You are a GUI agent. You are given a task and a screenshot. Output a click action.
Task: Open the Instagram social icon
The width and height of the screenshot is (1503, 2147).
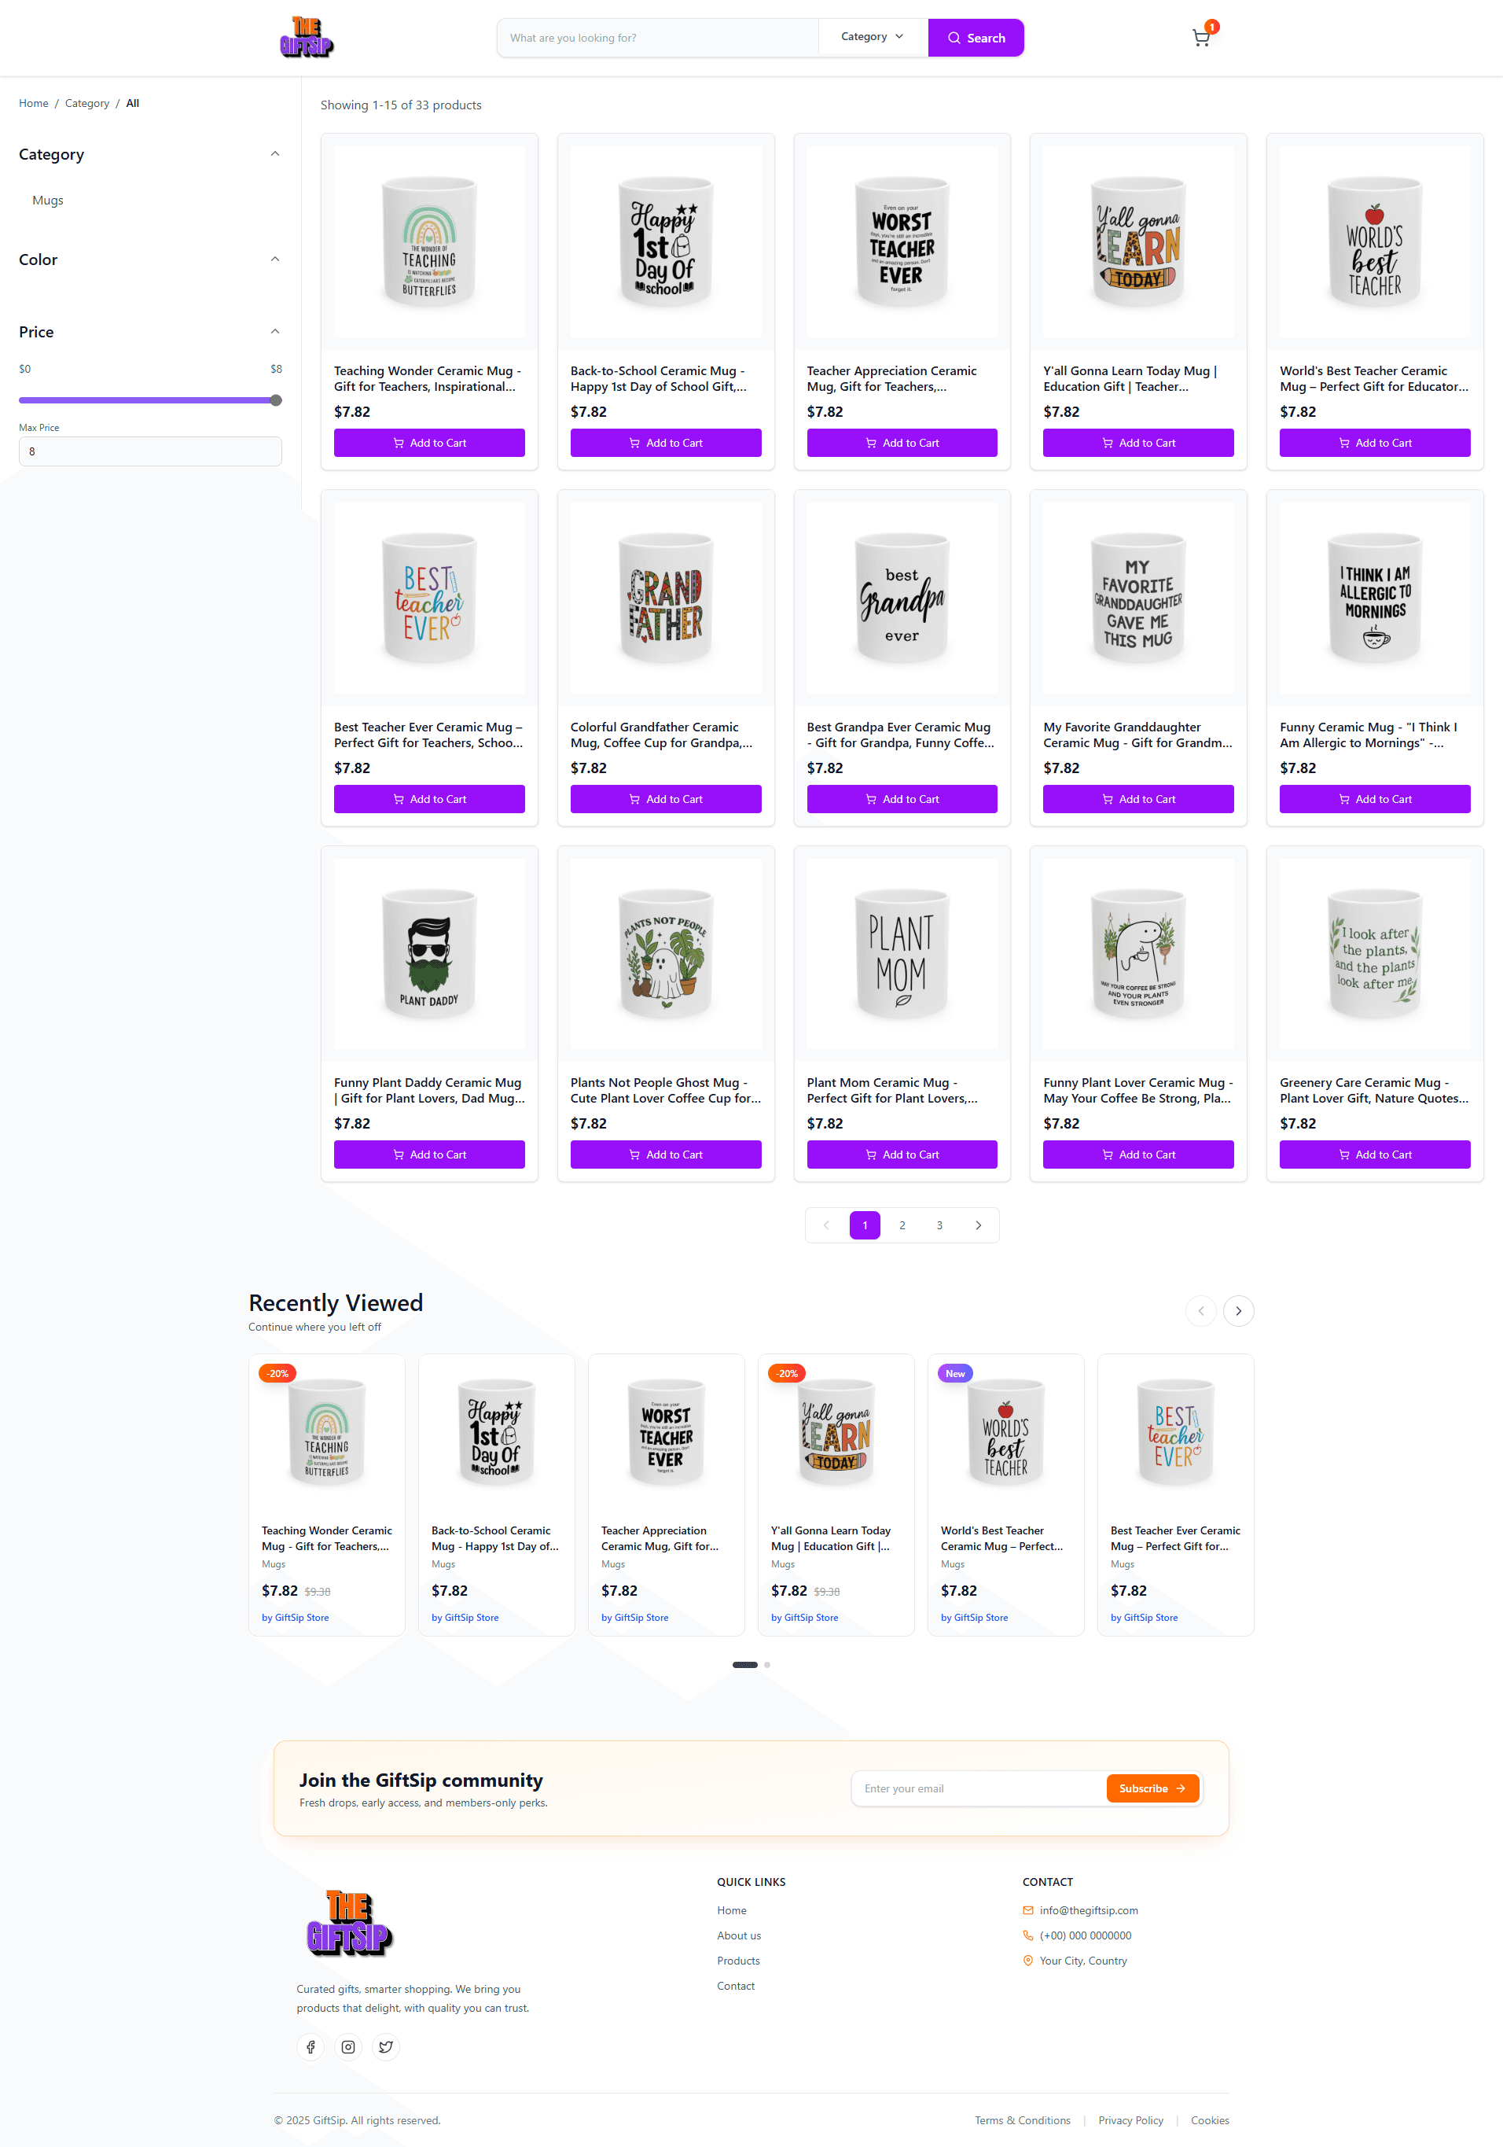(347, 2047)
